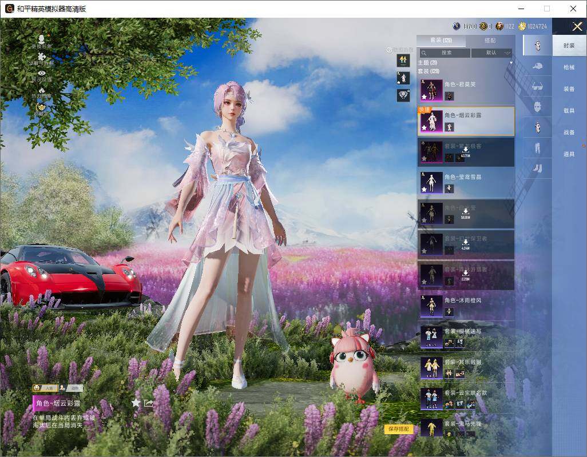Select the single character pose icon
Screen dimensions: 587x457
[x=403, y=78]
